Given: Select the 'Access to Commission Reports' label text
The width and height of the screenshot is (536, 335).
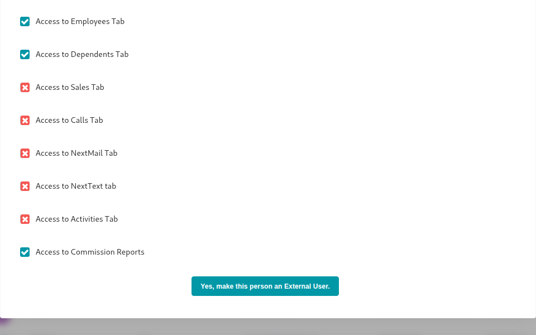Looking at the screenshot, I should click(90, 252).
